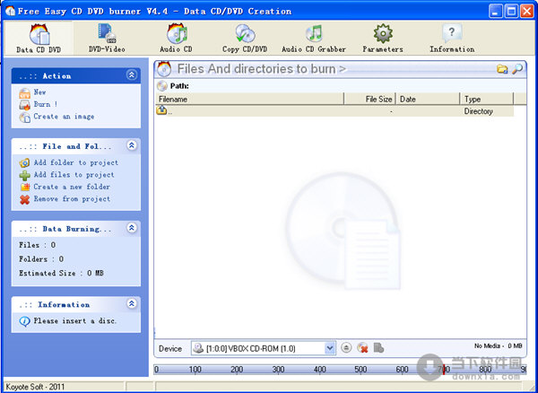
Task: Sort by Date column header
Action: tap(428, 100)
